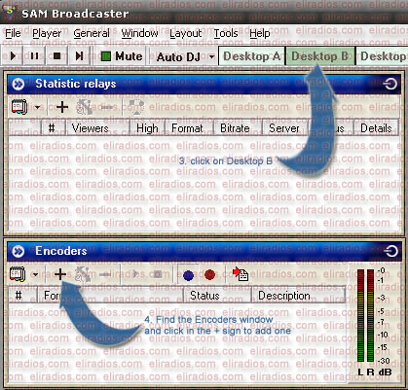408x390 pixels.
Task: Add a statistic relay with plus icon
Action: click(x=62, y=107)
